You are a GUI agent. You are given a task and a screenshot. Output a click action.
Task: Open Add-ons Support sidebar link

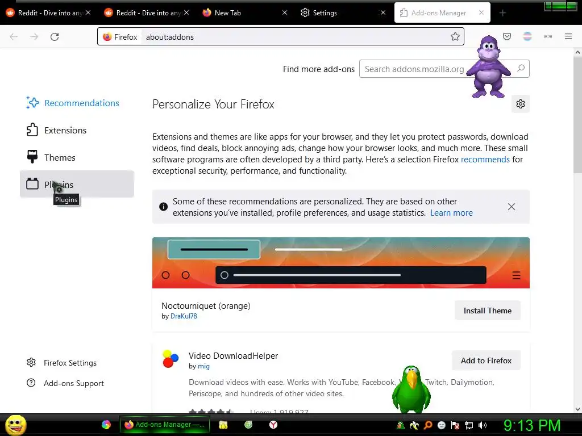point(65,383)
